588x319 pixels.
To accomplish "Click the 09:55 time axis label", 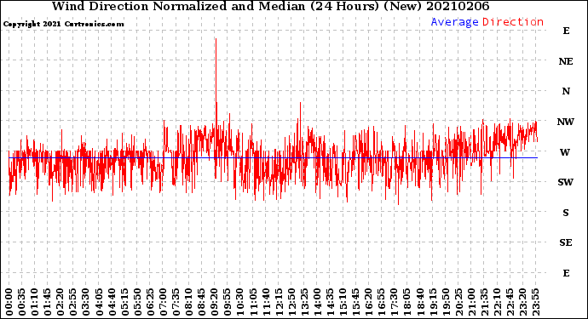I will click(228, 302).
